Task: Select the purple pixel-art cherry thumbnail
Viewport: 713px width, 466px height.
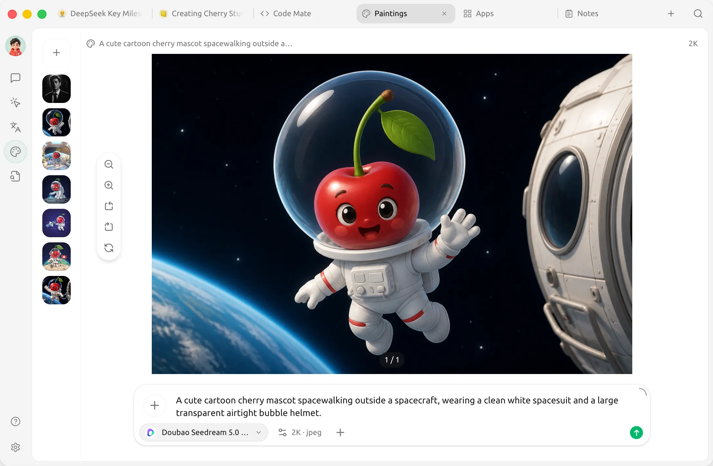Action: pos(57,223)
